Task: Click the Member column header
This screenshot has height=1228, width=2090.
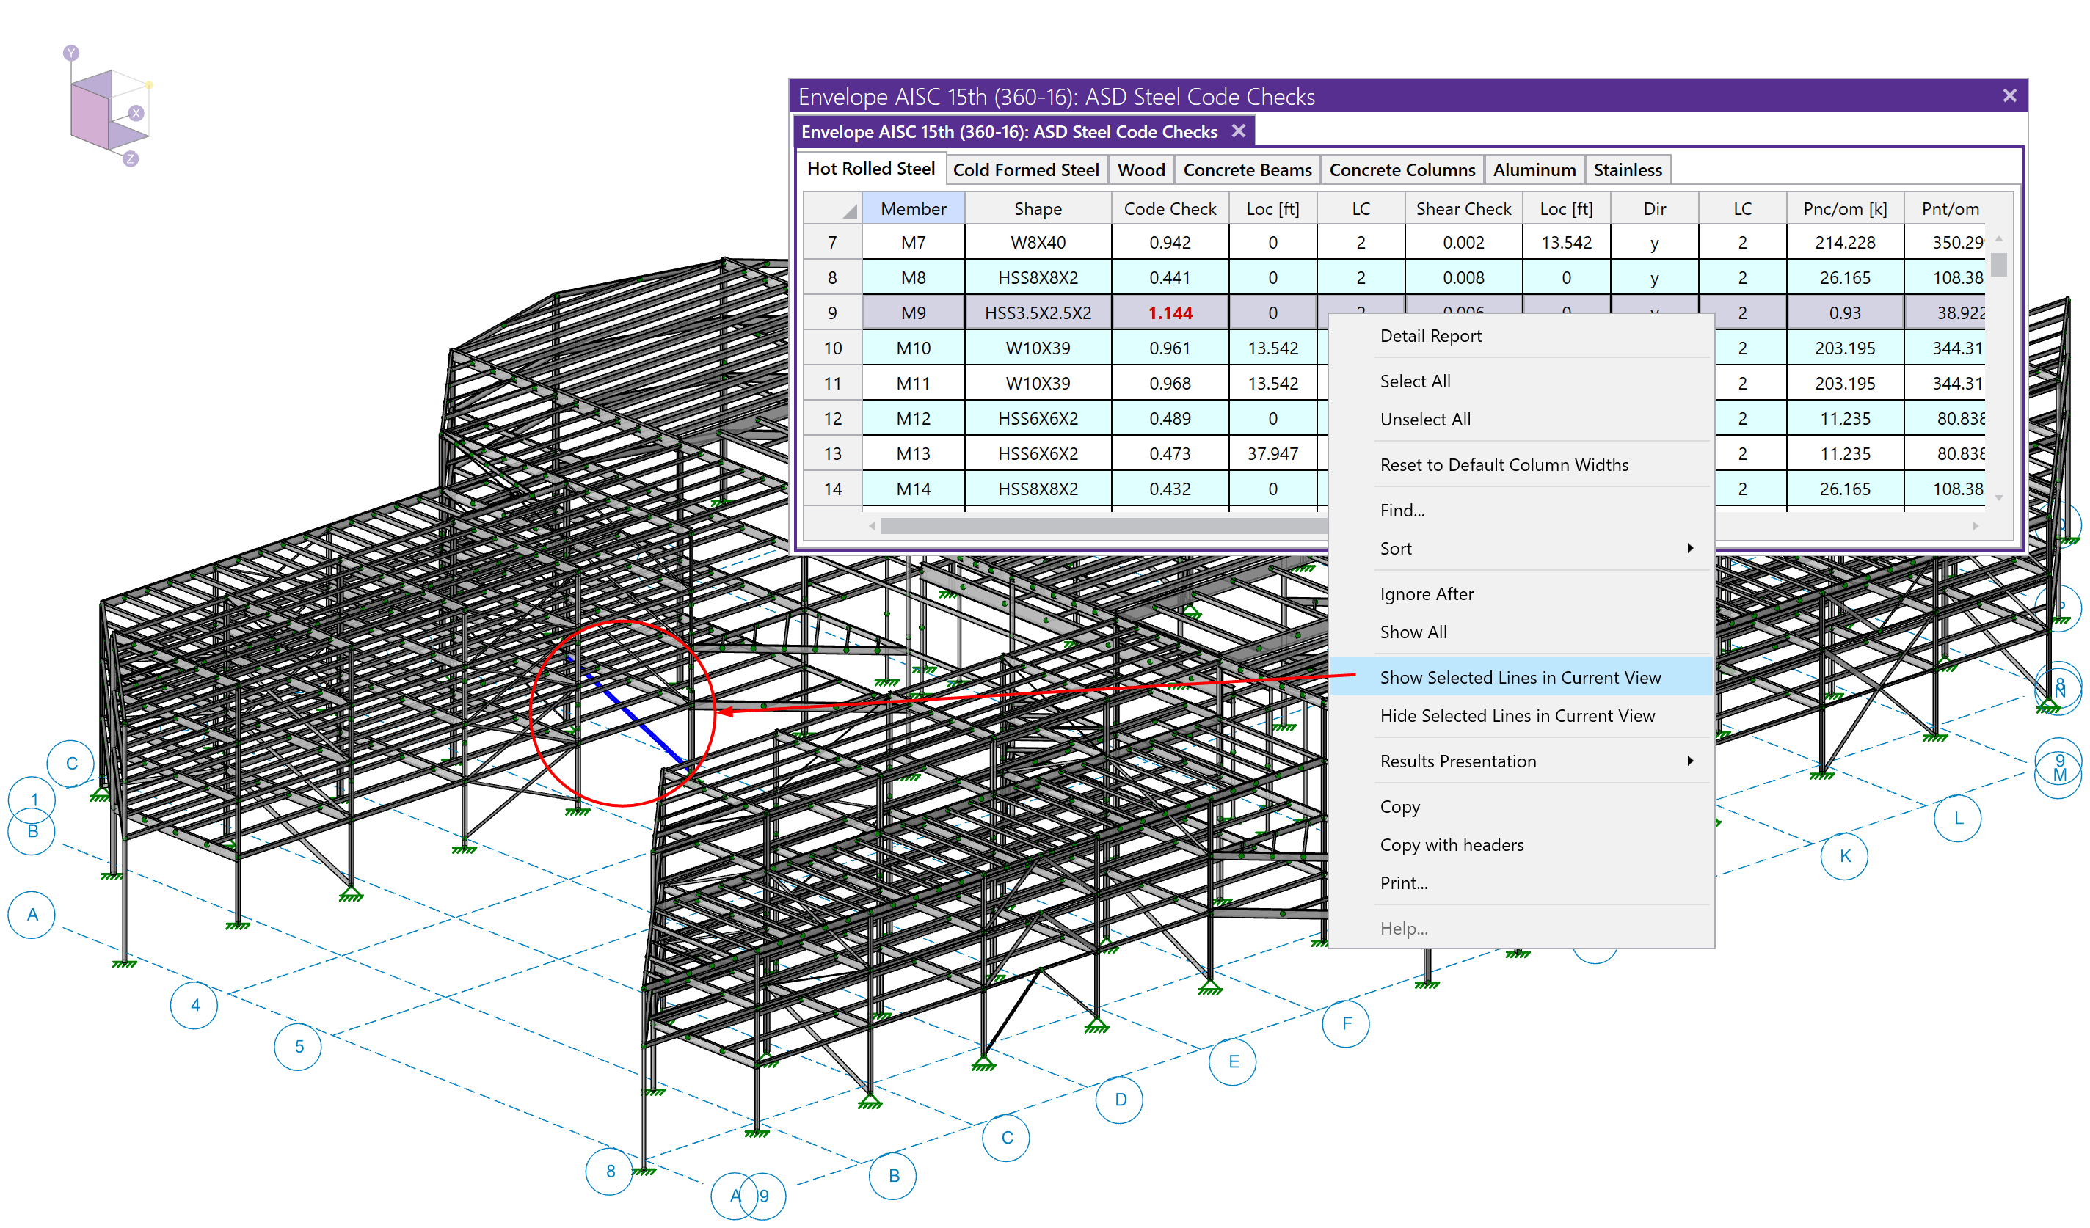Action: click(x=913, y=209)
